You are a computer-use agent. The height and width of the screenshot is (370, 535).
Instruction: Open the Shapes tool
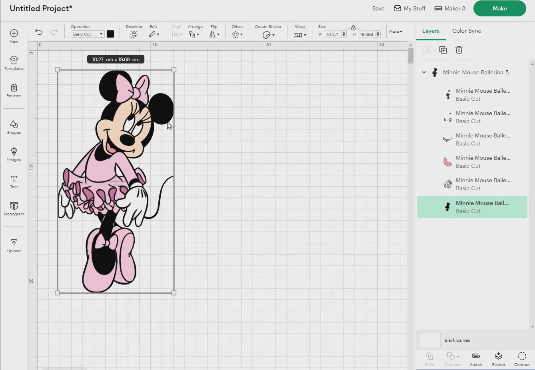click(x=14, y=127)
